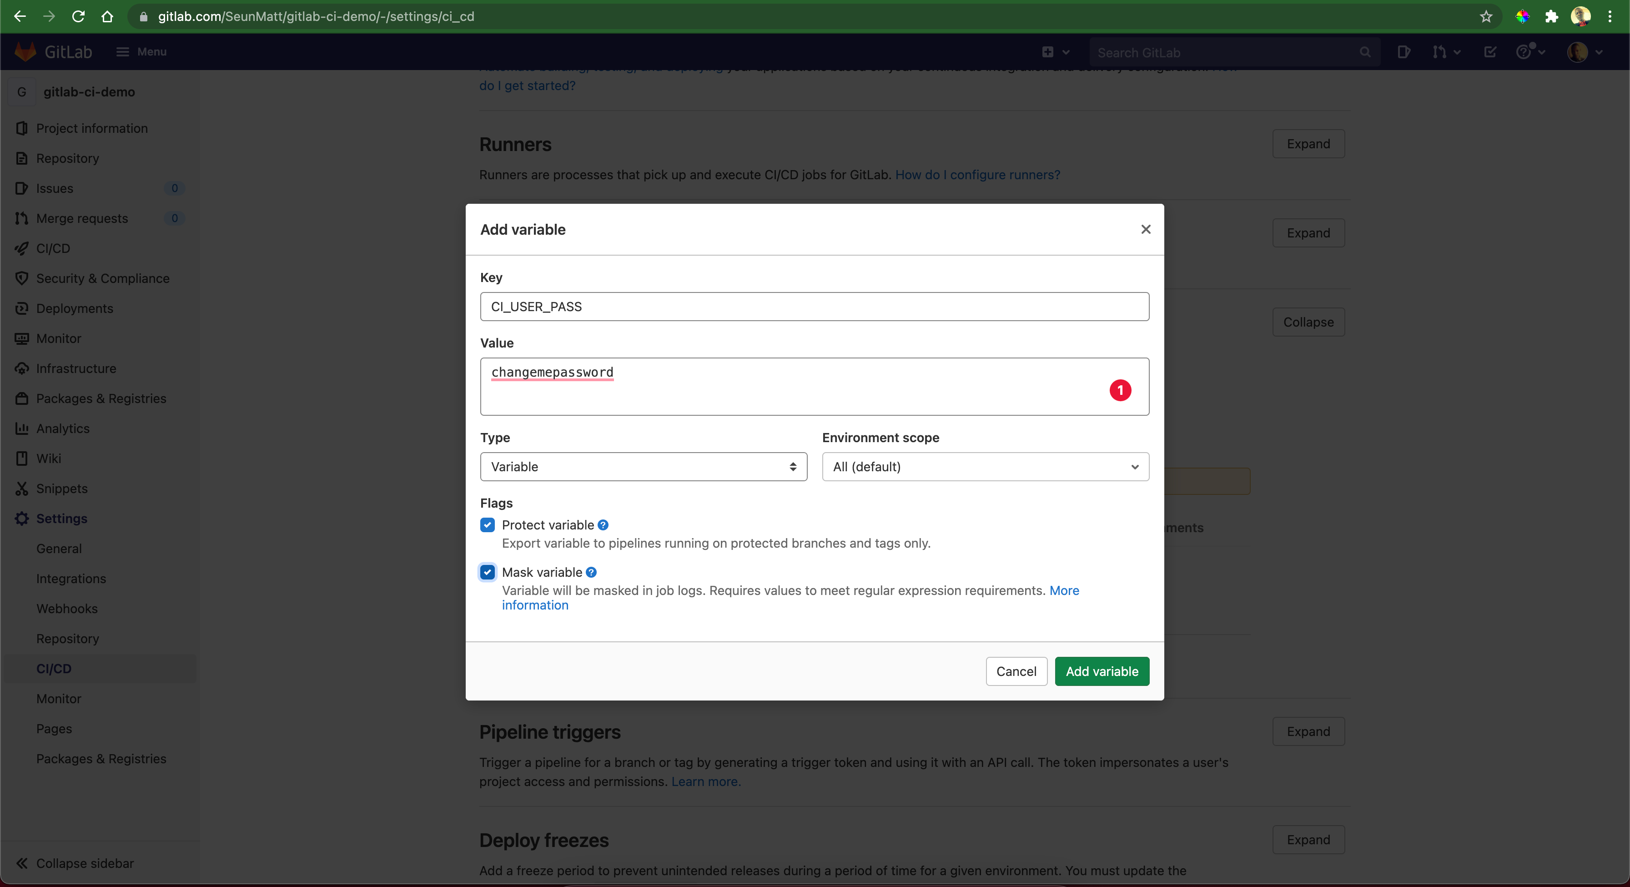Toggle the Mask variable checkbox

[487, 573]
